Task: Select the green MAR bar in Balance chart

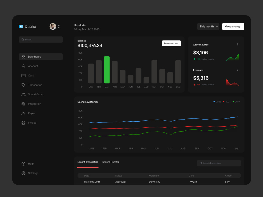Action: point(107,70)
